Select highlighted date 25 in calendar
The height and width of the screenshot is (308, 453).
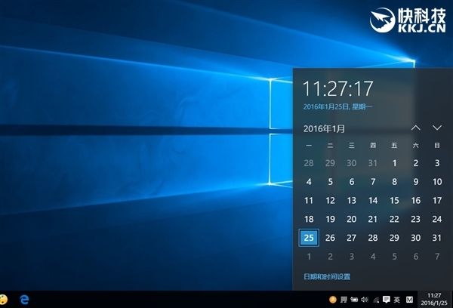click(308, 238)
